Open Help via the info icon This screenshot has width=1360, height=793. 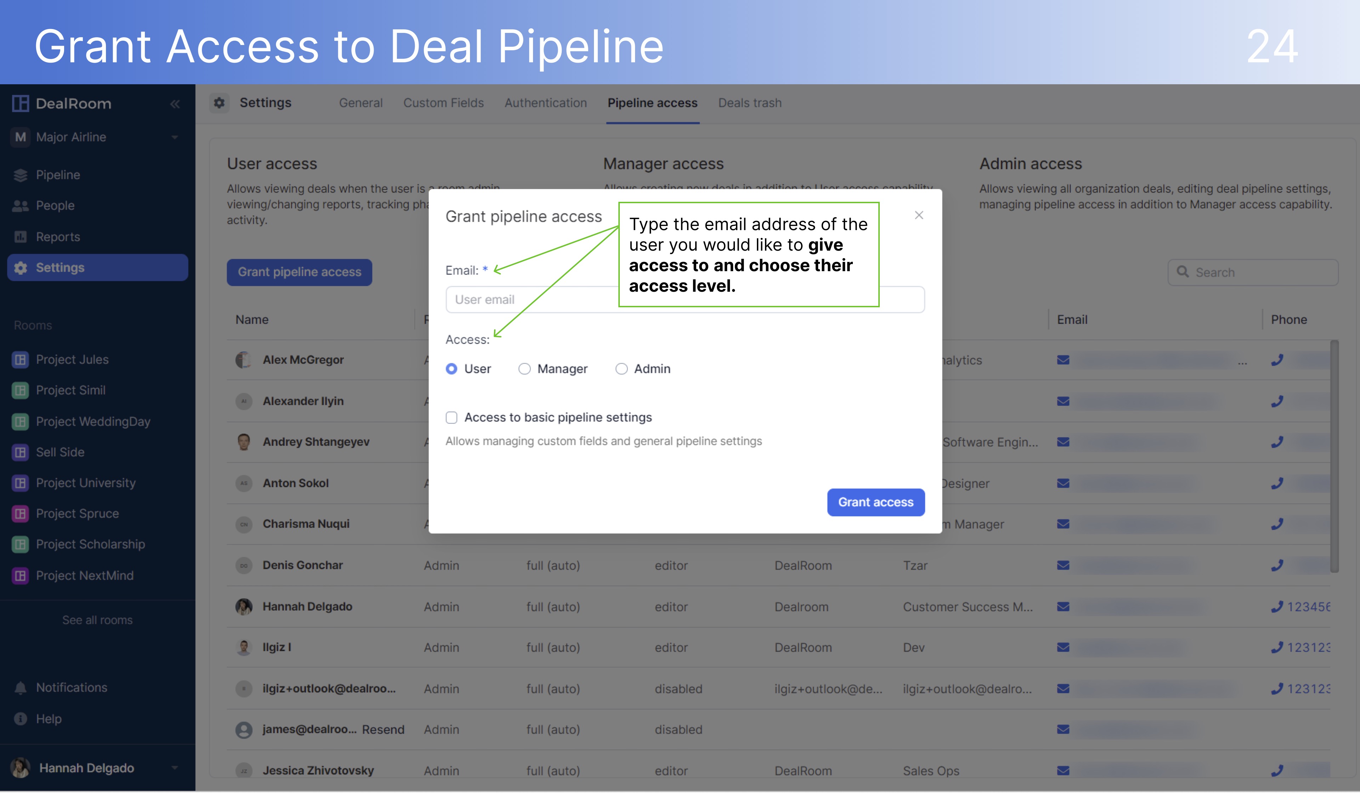click(20, 719)
